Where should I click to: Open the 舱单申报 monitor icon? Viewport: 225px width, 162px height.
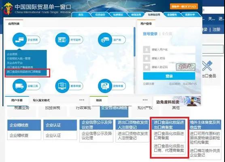pos(62,86)
